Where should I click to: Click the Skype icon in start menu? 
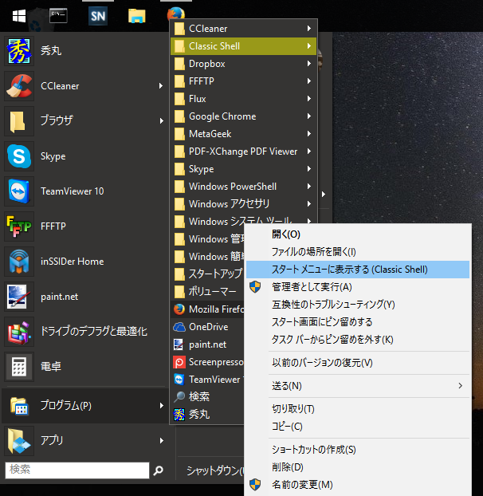19,156
